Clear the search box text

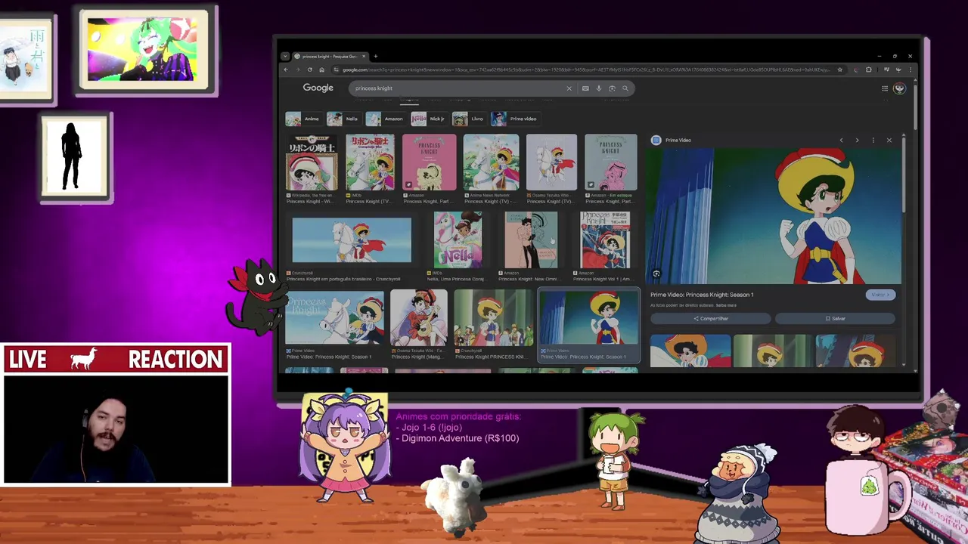pyautogui.click(x=569, y=88)
